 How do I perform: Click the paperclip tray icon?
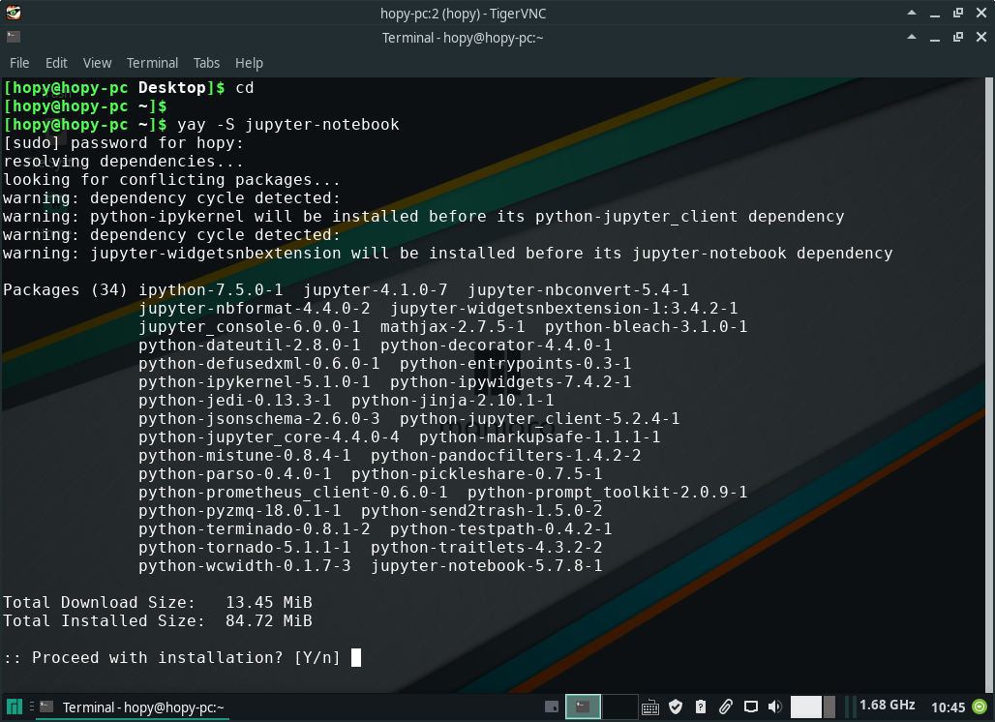pos(725,707)
